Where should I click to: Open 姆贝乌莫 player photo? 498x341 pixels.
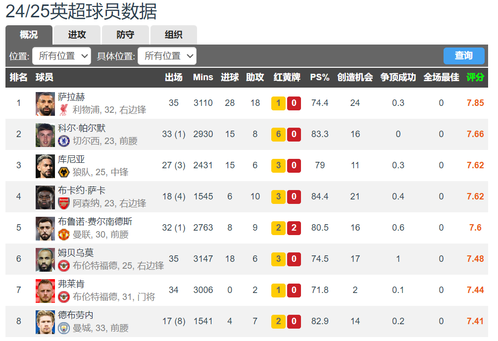click(x=45, y=260)
